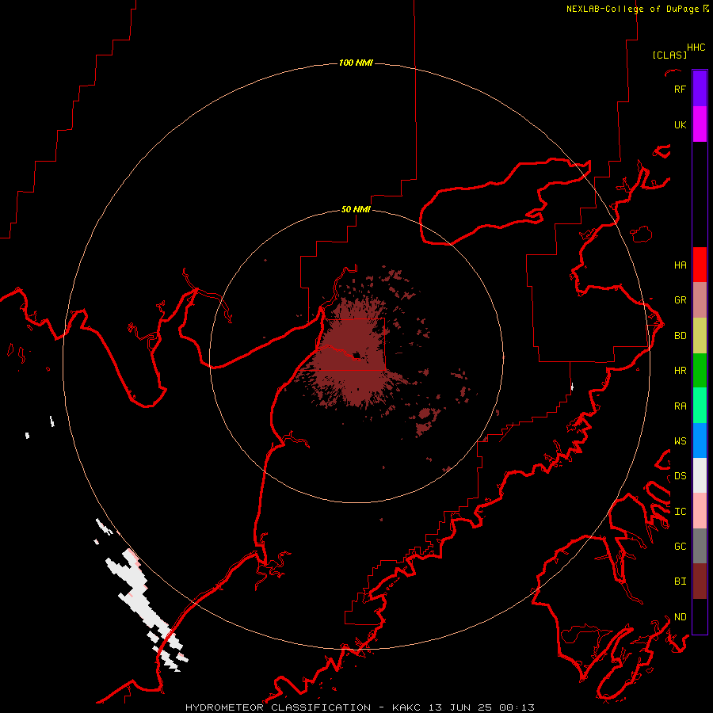Click the UK magenta legend swatch
The image size is (713, 713).
click(700, 124)
